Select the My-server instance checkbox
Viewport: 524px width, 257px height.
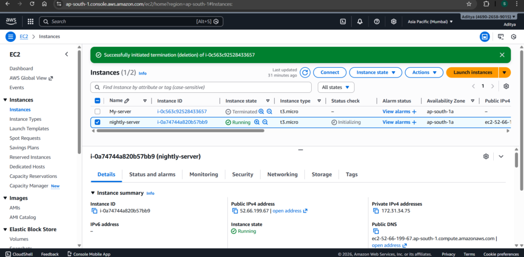coord(98,112)
